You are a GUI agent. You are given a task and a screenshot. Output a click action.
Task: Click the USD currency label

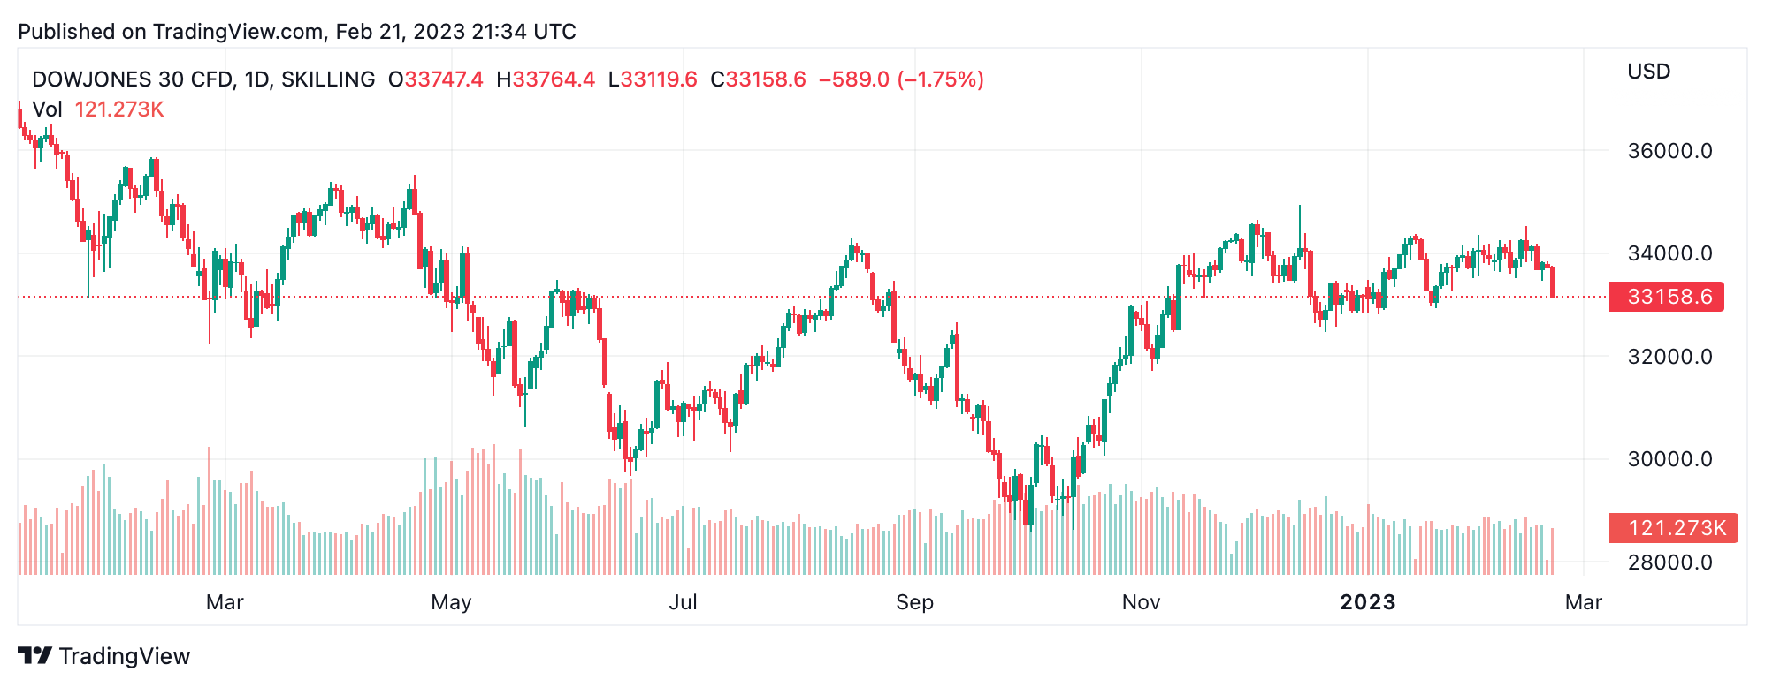pyautogui.click(x=1648, y=72)
